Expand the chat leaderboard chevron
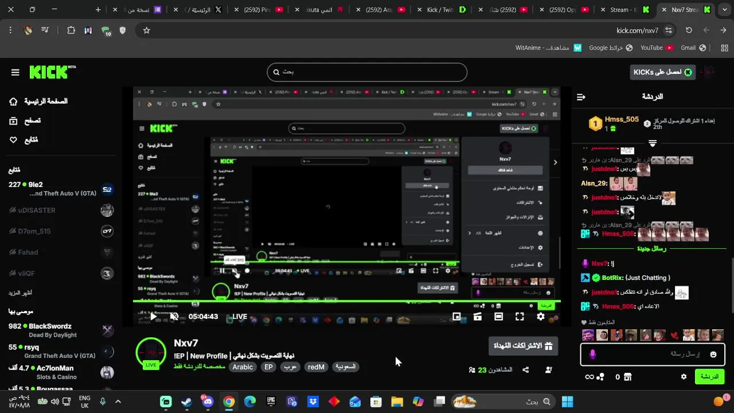This screenshot has height=413, width=734. click(653, 143)
